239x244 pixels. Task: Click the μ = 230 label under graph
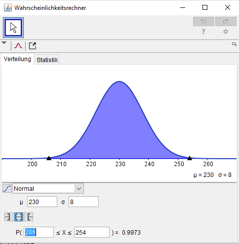[203, 175]
